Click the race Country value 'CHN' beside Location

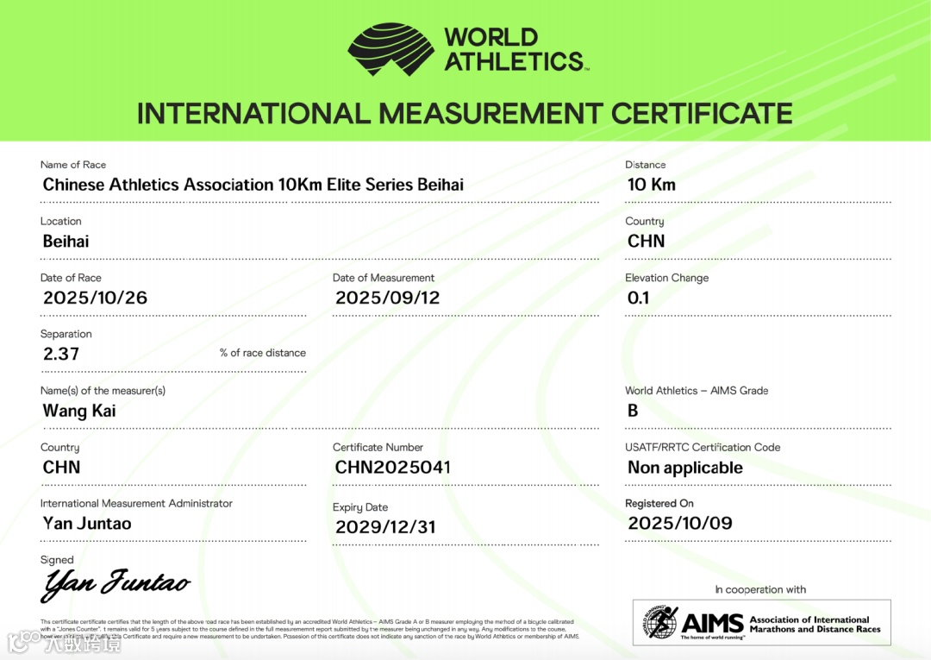646,242
